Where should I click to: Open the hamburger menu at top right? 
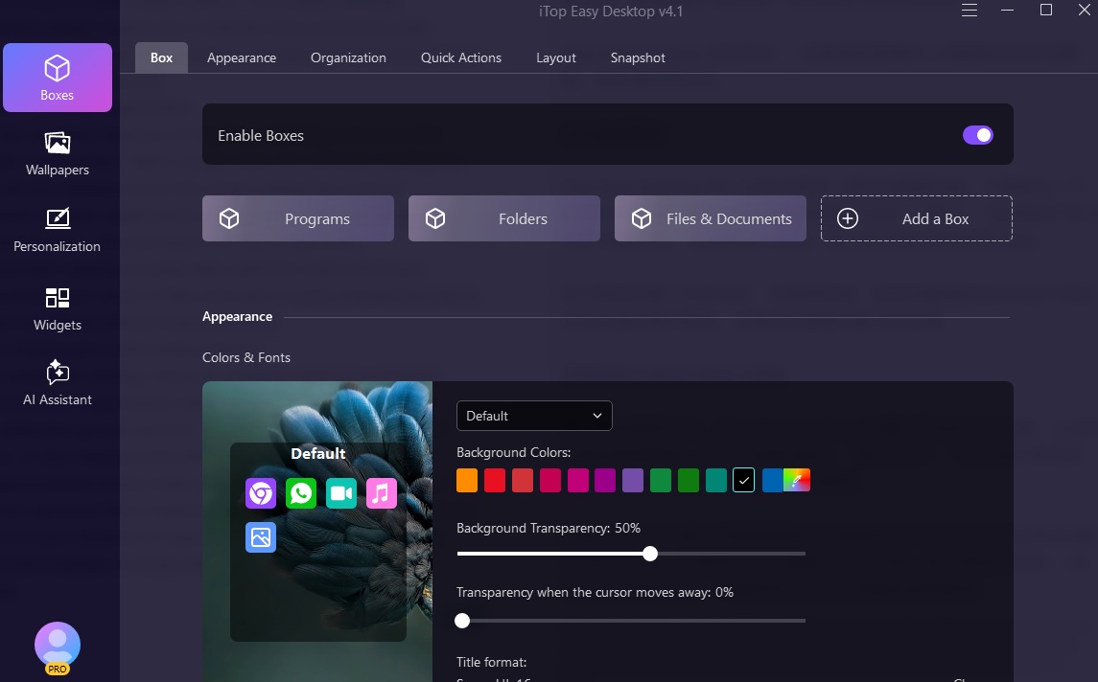click(969, 11)
